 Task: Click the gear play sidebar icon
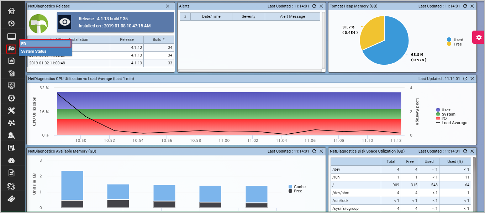click(11, 98)
